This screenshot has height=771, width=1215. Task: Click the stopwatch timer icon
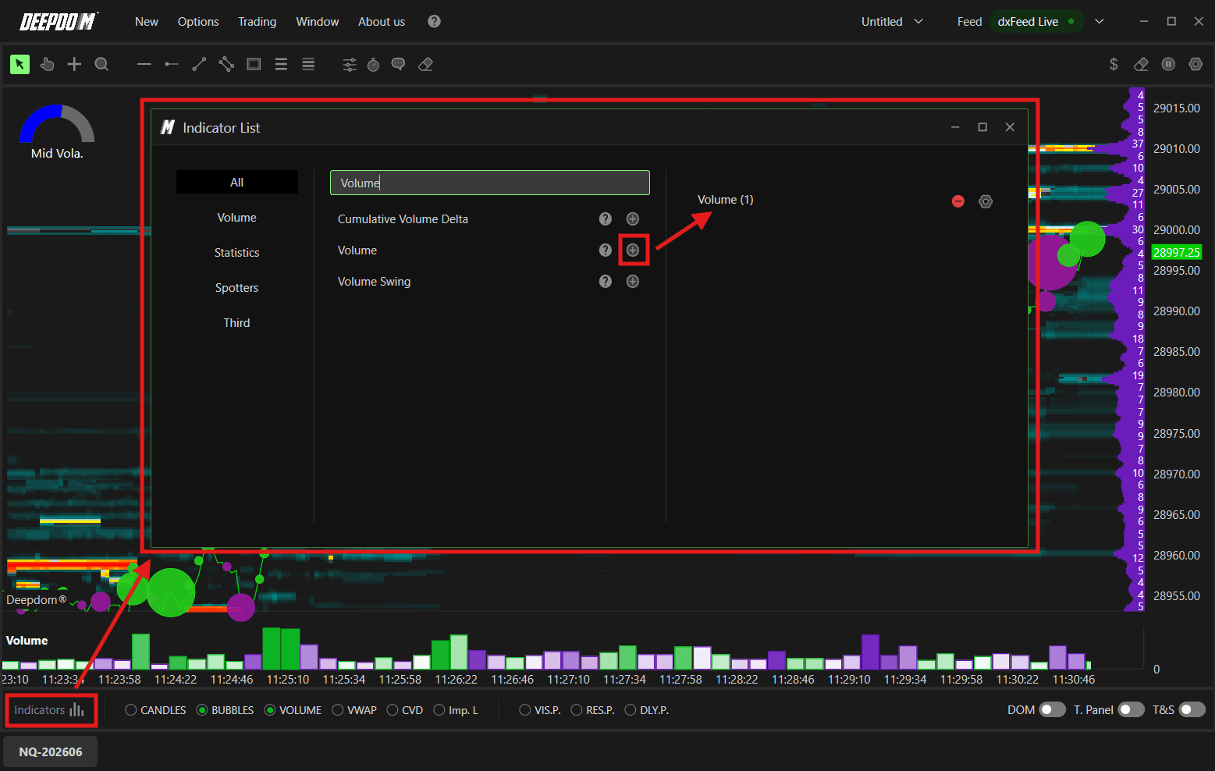[x=374, y=65]
